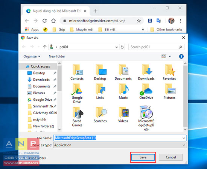Select the SinhVienIT.N folder in sidebar
Viewport: 207px width, 169px height.
[42, 106]
